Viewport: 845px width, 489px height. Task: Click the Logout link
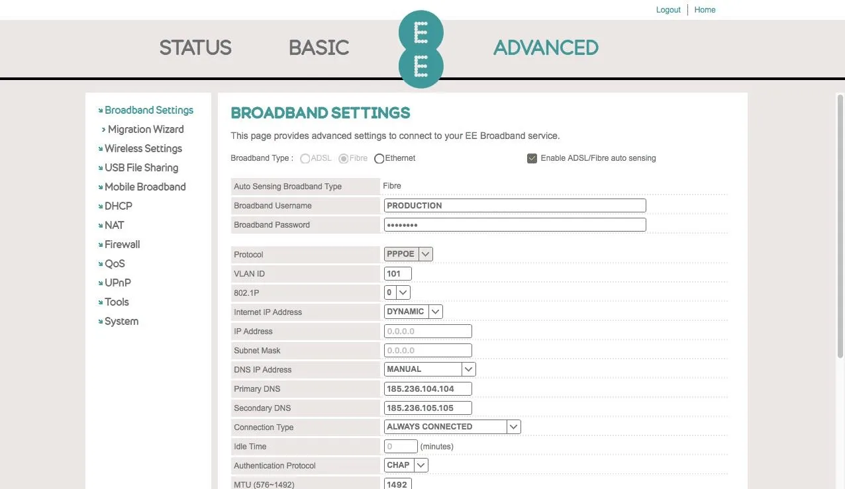[x=668, y=10]
